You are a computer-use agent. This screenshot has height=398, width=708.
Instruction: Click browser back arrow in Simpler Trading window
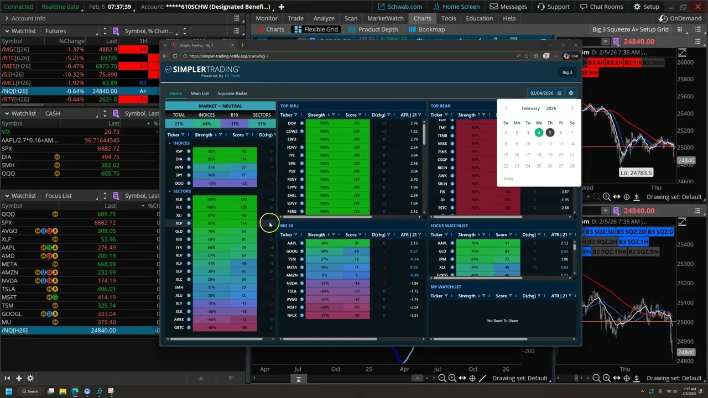(x=165, y=56)
